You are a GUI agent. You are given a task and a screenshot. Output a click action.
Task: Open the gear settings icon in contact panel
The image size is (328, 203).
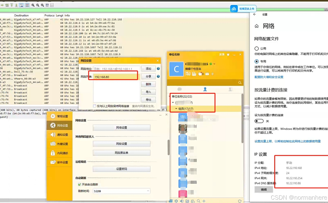(x=176, y=201)
